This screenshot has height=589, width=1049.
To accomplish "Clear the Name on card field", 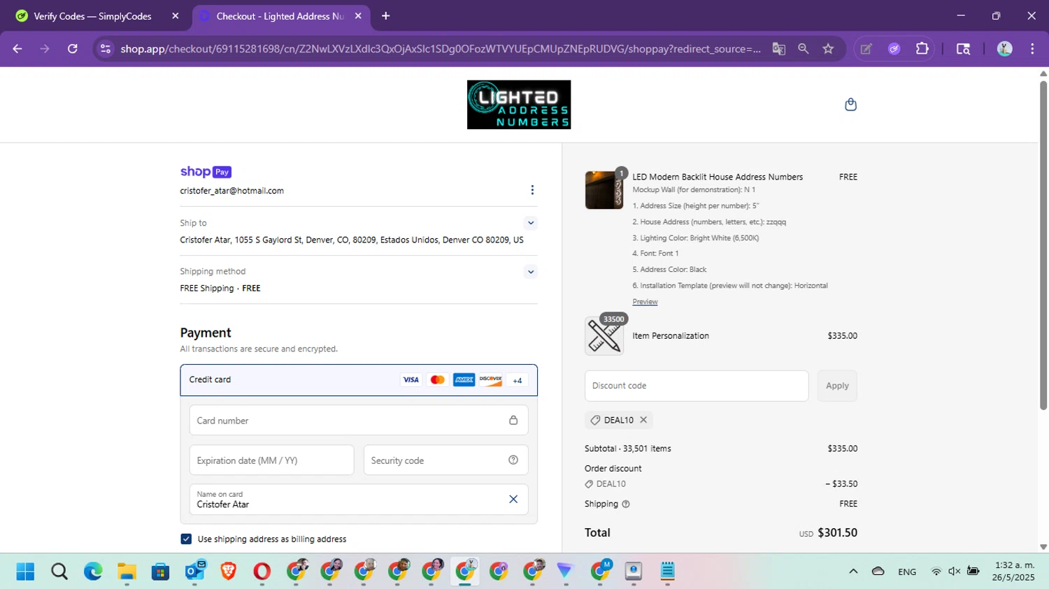I will (x=513, y=499).
